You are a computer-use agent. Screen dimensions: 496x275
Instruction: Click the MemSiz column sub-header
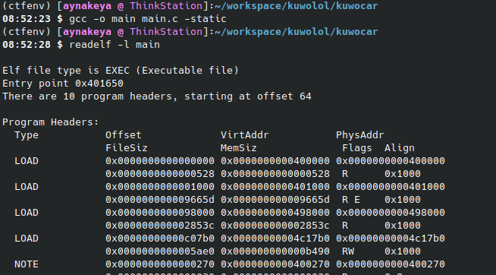point(238,148)
